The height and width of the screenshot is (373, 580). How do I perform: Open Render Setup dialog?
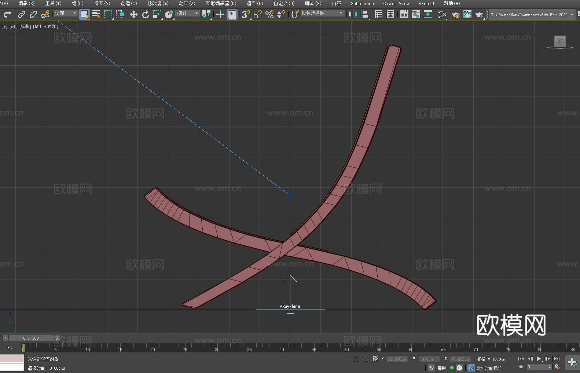(456, 14)
